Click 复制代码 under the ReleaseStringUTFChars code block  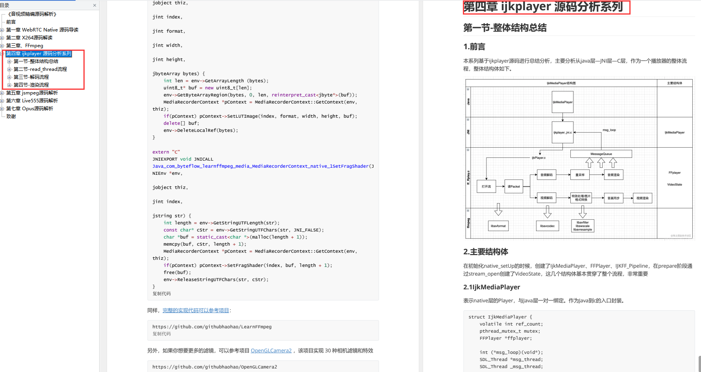pos(161,294)
